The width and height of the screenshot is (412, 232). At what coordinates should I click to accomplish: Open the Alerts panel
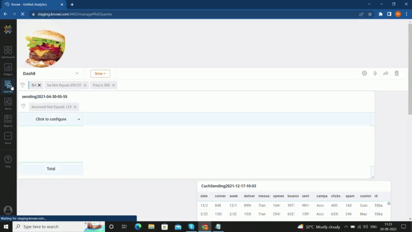point(8,103)
